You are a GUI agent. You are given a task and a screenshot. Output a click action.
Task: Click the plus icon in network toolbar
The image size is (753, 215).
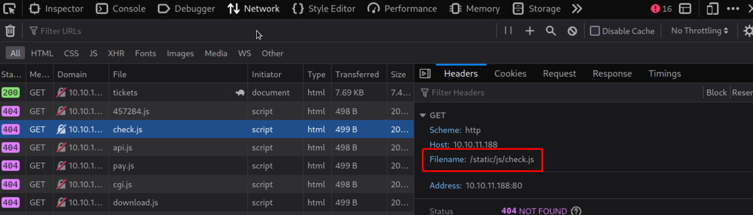(x=529, y=31)
